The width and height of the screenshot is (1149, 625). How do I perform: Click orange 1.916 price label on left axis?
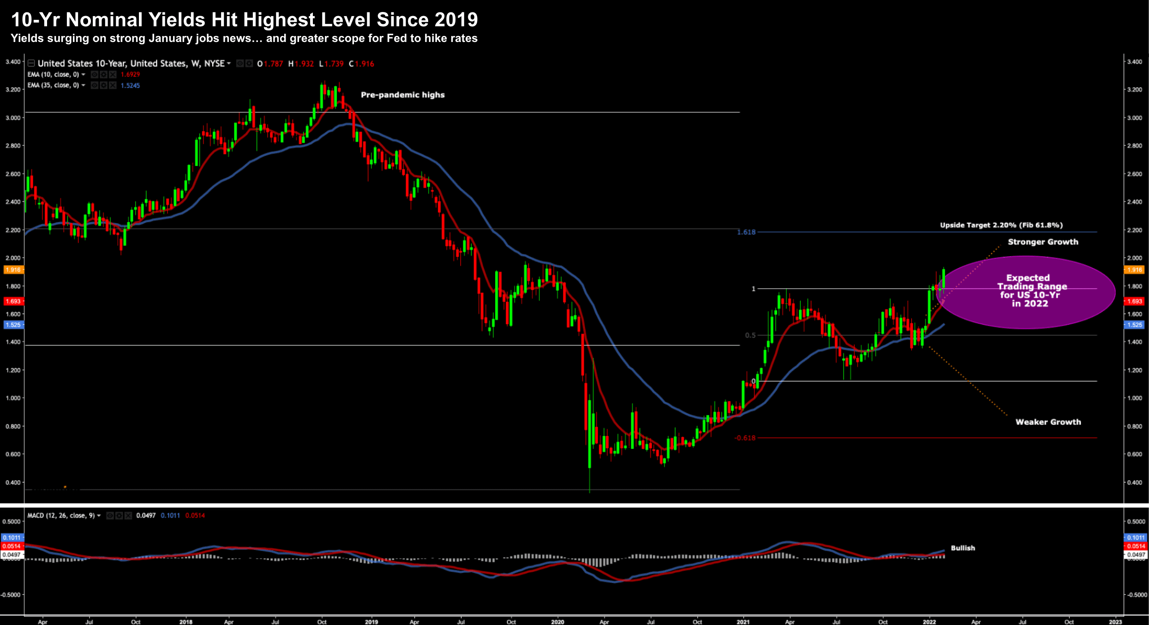13,270
